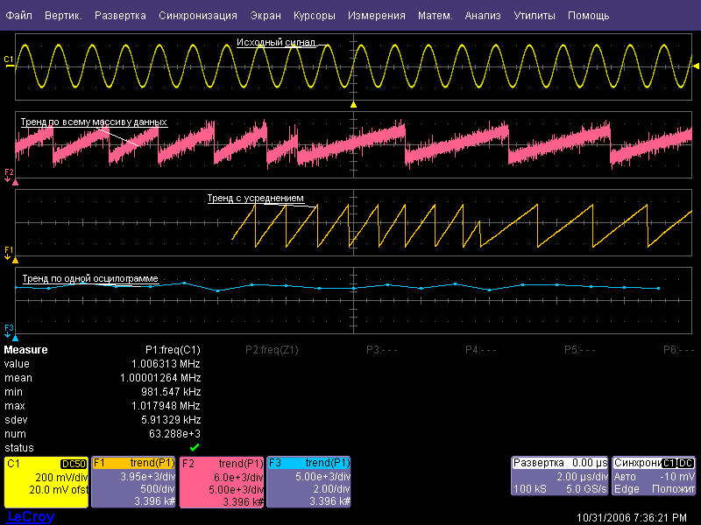This screenshot has height=525, width=701.
Task: Click the LeCroy logo
Action: pos(30,517)
